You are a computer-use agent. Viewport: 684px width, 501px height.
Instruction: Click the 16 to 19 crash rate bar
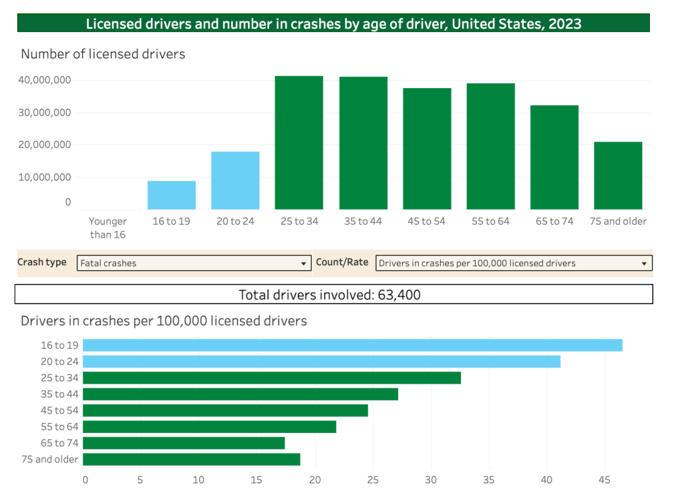point(352,345)
